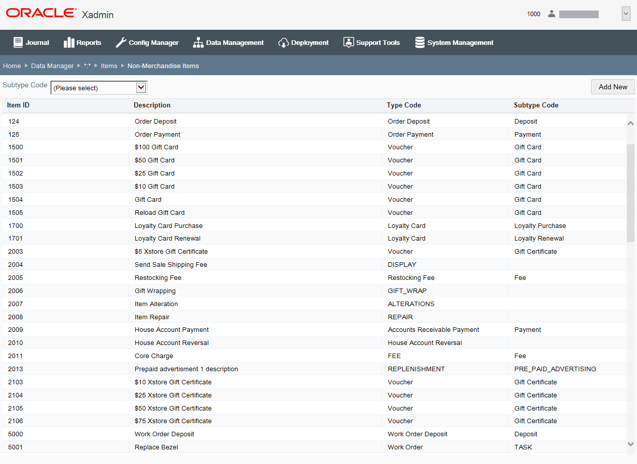Select the $5 Xstore Gift Certificate row
This screenshot has height=464, width=637.
point(314,252)
